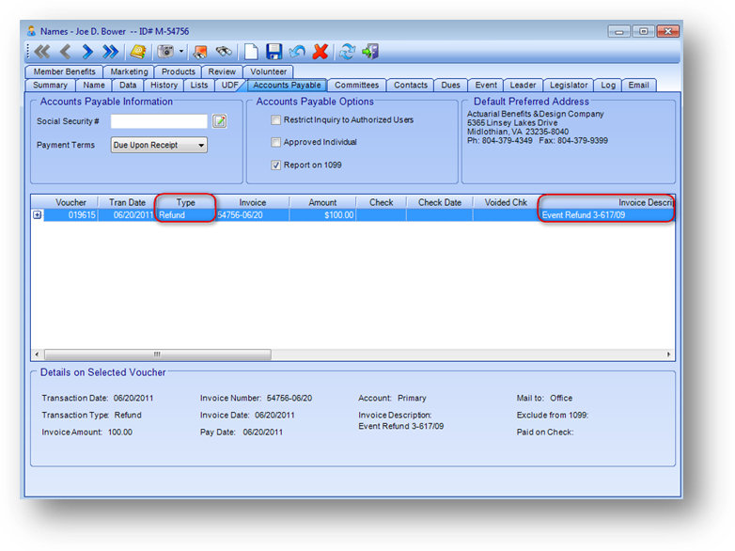Sort by the Invoice column header

click(x=252, y=202)
